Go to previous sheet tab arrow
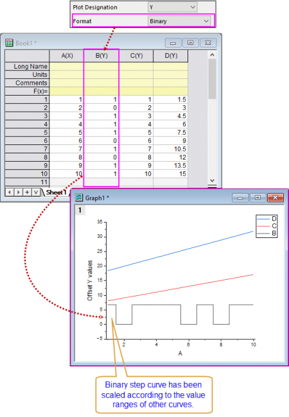This screenshot has width=289, height=417. 10,192
